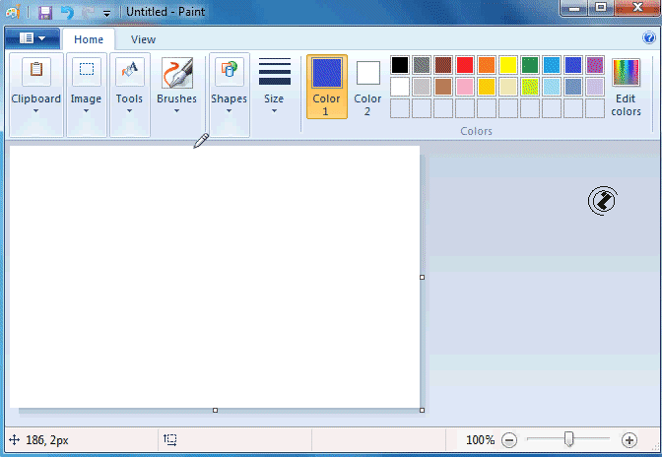Image resolution: width=662 pixels, height=457 pixels.
Task: Click the Tools group icon
Action: pos(129,72)
